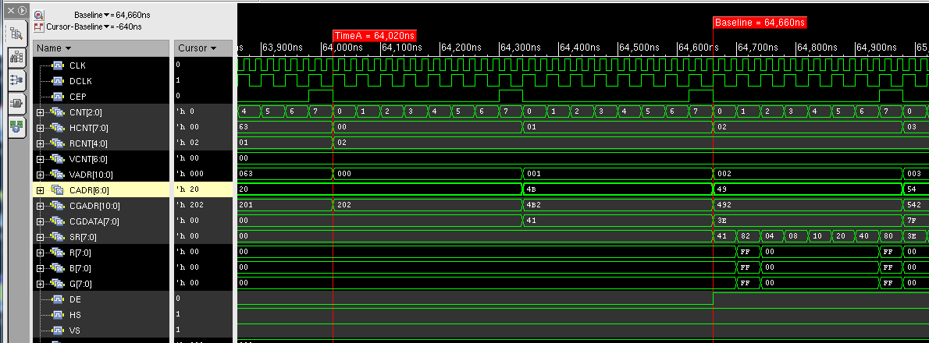Click the 4B2 segment in CGADR waveform
This screenshot has width=929, height=343.
(x=618, y=206)
